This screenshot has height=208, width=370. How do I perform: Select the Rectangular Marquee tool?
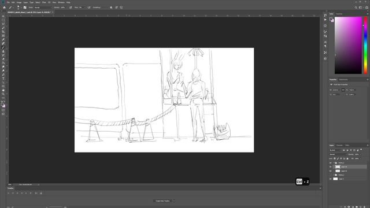tap(3, 20)
